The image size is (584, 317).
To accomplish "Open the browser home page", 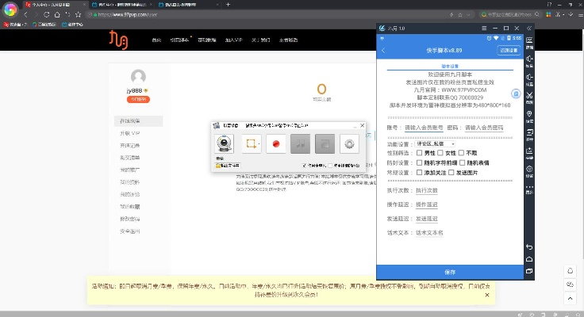I will [57, 14].
